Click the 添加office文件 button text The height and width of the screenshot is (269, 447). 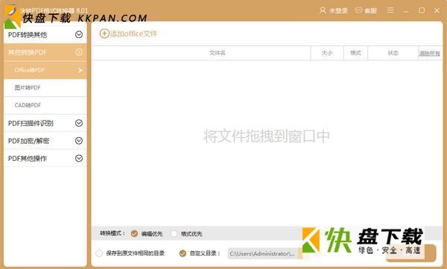point(133,34)
